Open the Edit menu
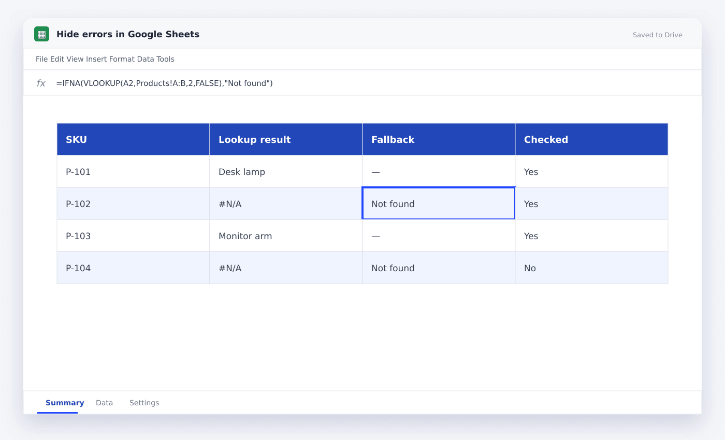Viewport: 725px width, 440px height. [57, 59]
